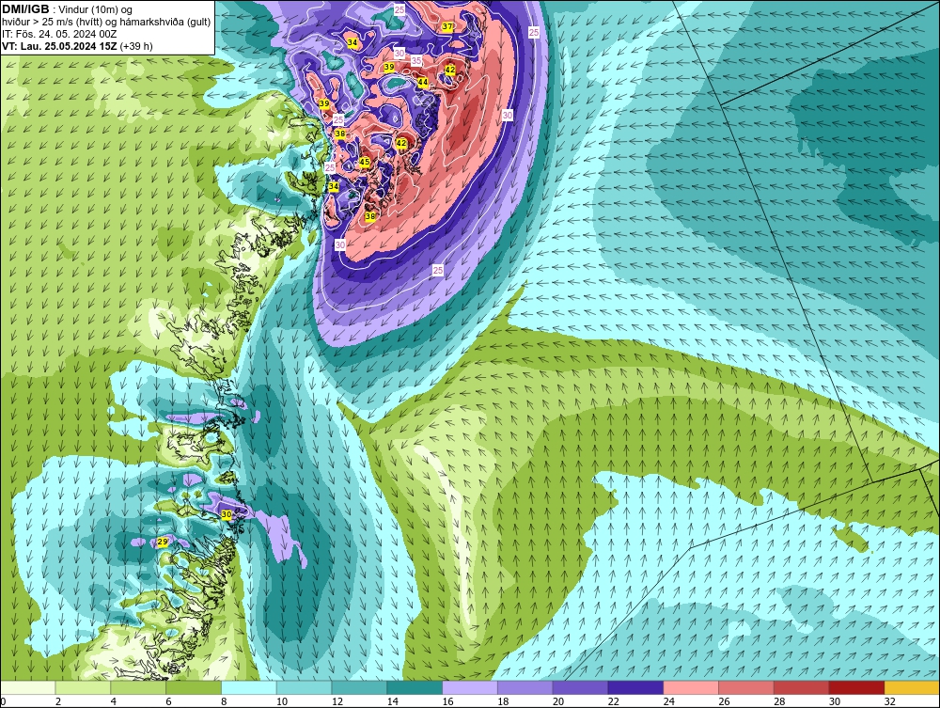Image resolution: width=940 pixels, height=708 pixels.
Task: Pick the legend swatch between 4 and 6
Action: tap(138, 687)
